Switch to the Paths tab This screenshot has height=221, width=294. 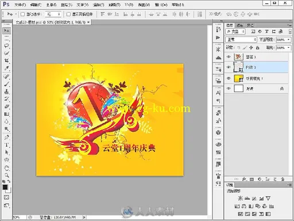coord(250,25)
